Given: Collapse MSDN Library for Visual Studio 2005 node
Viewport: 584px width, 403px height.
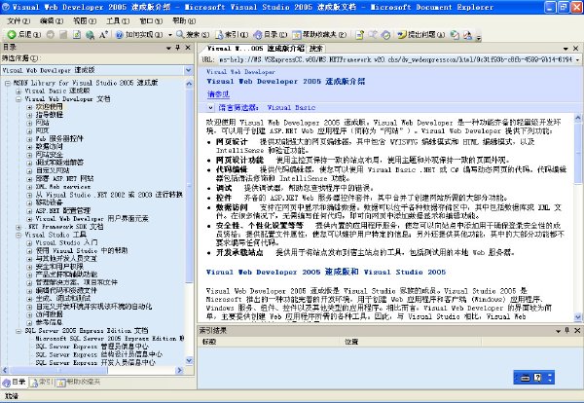Looking at the screenshot, I should coord(8,83).
